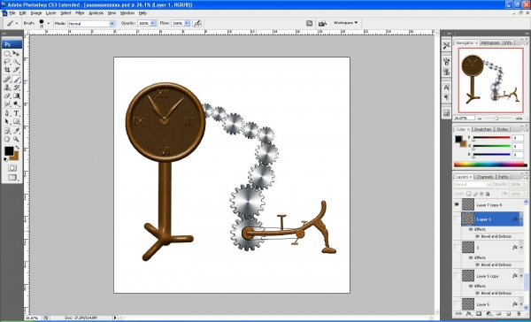Change the screen mode button
Image resolution: width=531 pixels, height=322 pixels.
[12, 178]
